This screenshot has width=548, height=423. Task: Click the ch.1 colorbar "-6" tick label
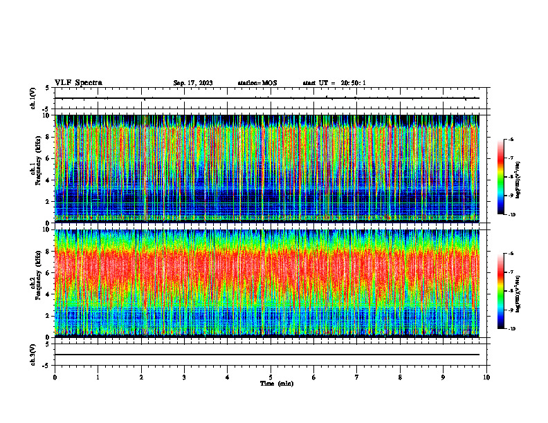pyautogui.click(x=511, y=139)
